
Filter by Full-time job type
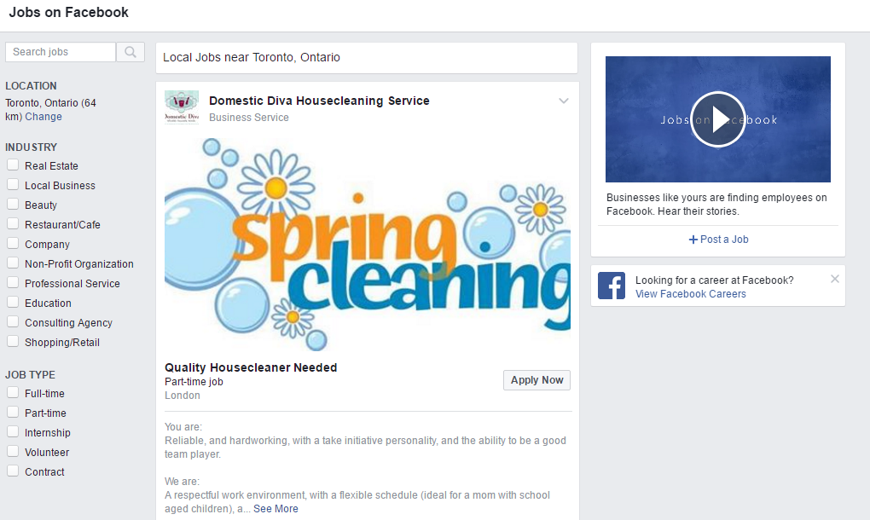pyautogui.click(x=13, y=393)
